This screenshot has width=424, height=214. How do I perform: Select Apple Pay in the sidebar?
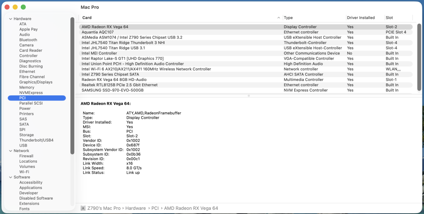click(28, 30)
